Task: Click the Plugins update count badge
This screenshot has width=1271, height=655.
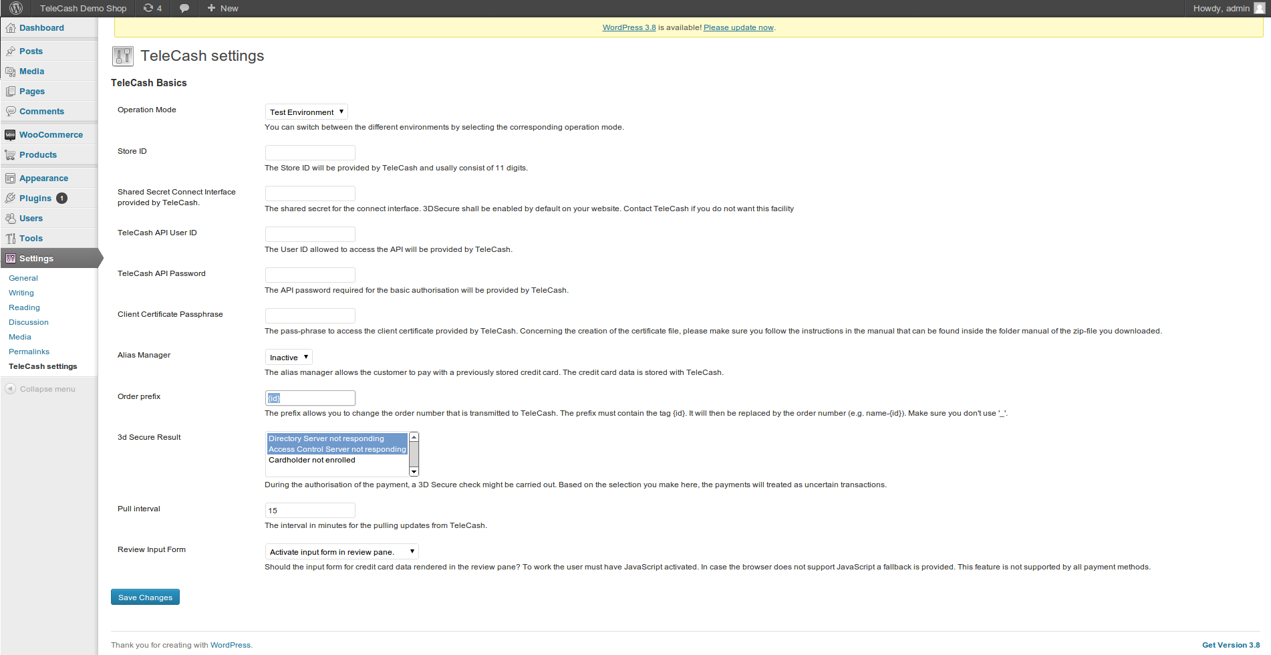Action: coord(61,199)
